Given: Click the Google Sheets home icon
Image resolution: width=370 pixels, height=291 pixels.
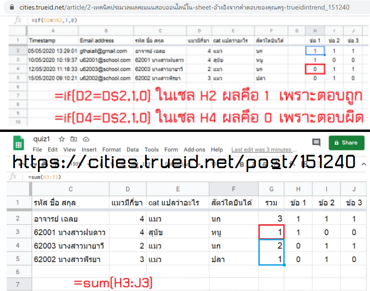Looking at the screenshot, I should coord(19,143).
